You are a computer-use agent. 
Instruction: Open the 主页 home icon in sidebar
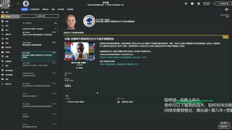tap(3, 12)
